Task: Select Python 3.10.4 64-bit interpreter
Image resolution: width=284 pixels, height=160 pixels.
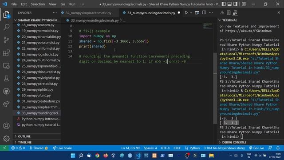Action: (x=224, y=148)
